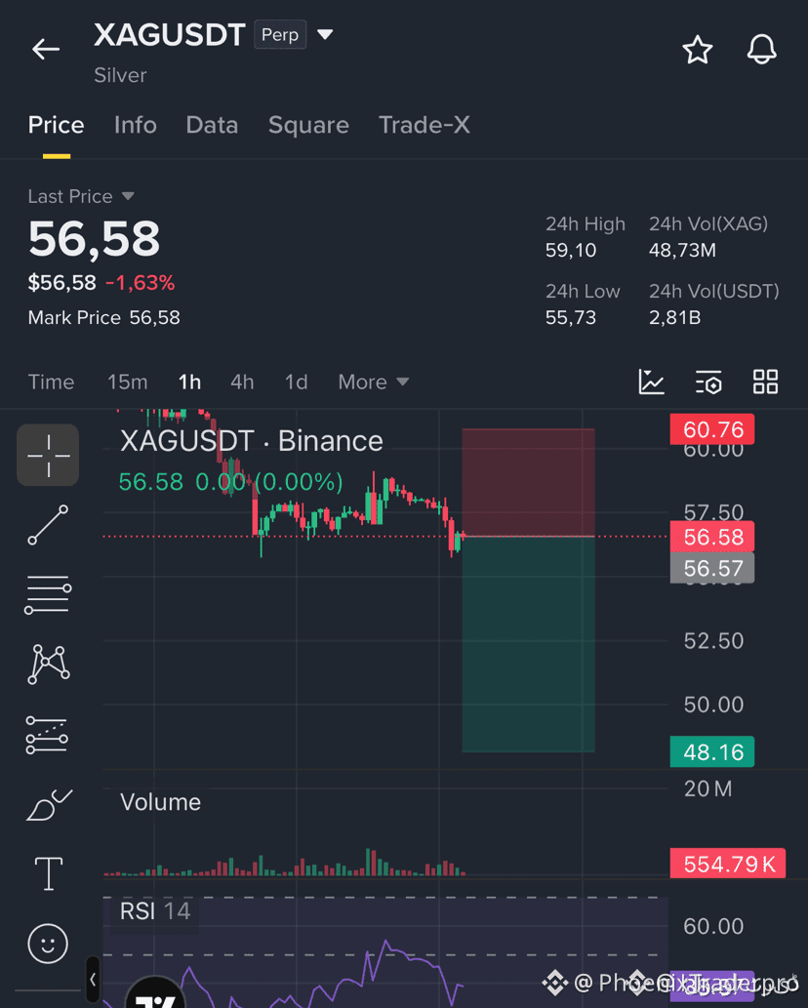Click the 24h Vol(USDT) 2,81B value

674,317
